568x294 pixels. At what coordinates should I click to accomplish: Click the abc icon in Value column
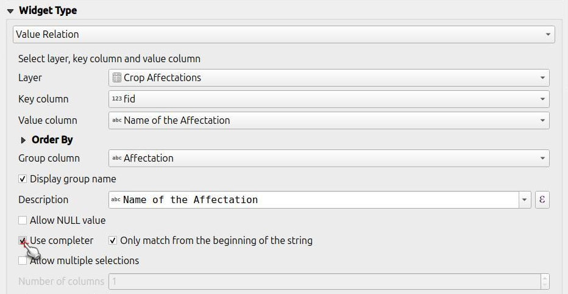[116, 120]
